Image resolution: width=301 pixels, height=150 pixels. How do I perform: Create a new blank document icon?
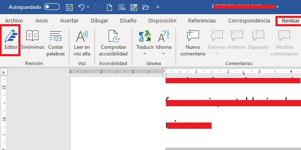pyautogui.click(x=110, y=7)
